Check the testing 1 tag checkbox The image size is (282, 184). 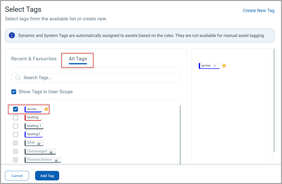tap(16, 126)
